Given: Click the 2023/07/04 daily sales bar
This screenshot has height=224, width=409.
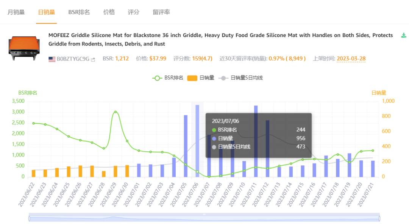Looking at the screenshot, I should coord(174,167).
